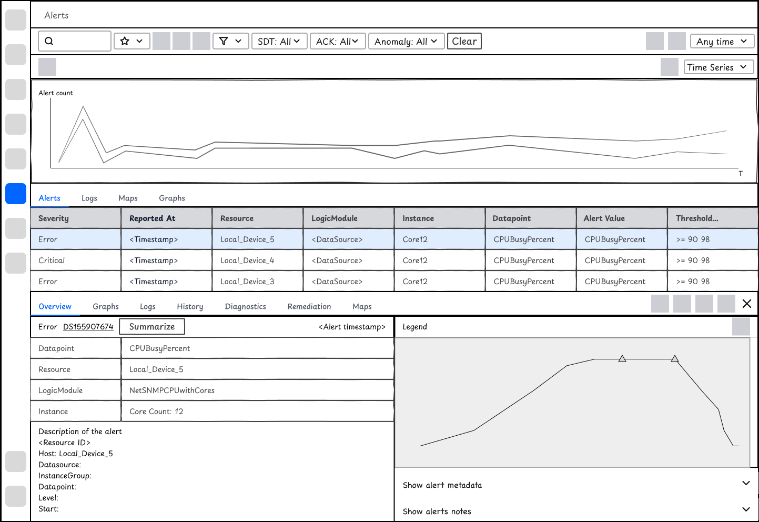Open the Logs tab beside the Alerts tab
Image resolution: width=759 pixels, height=522 pixels.
(89, 198)
